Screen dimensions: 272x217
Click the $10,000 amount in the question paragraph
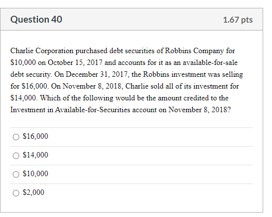[23, 62]
